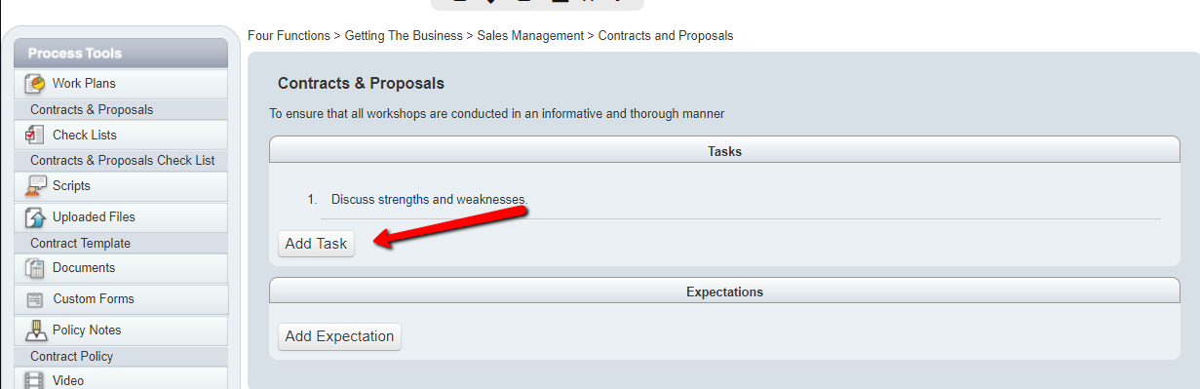
Task: Go back to Sales Management breadcrumb
Action: pos(530,35)
